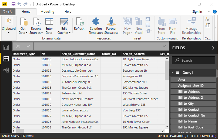
Task: Open the Quick Access Toolbar customize arrow
Action: coord(30,5)
